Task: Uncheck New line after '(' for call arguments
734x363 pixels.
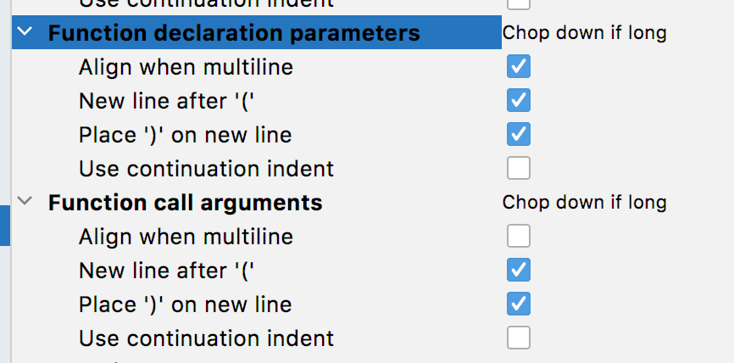Action: pyautogui.click(x=518, y=271)
